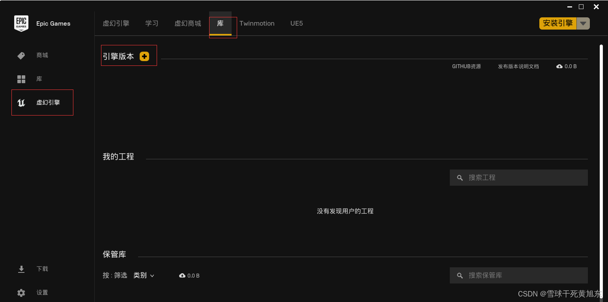This screenshot has width=608, height=302.
Task: Select the 库 top tab
Action: click(x=221, y=24)
